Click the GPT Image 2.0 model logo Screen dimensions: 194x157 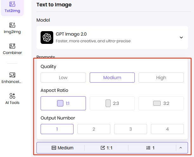click(x=47, y=38)
